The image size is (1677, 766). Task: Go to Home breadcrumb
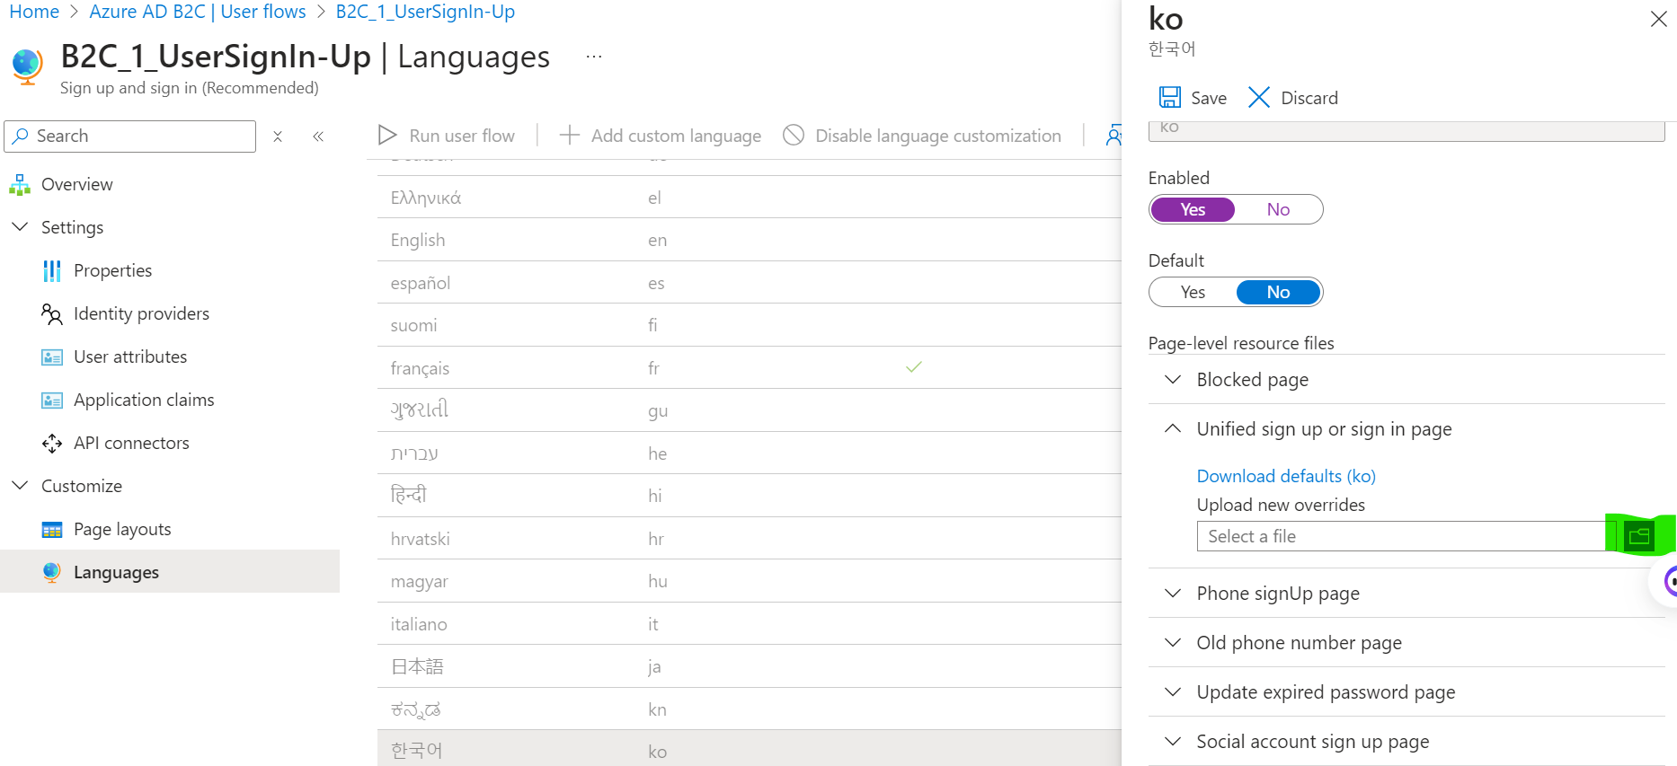pos(34,12)
